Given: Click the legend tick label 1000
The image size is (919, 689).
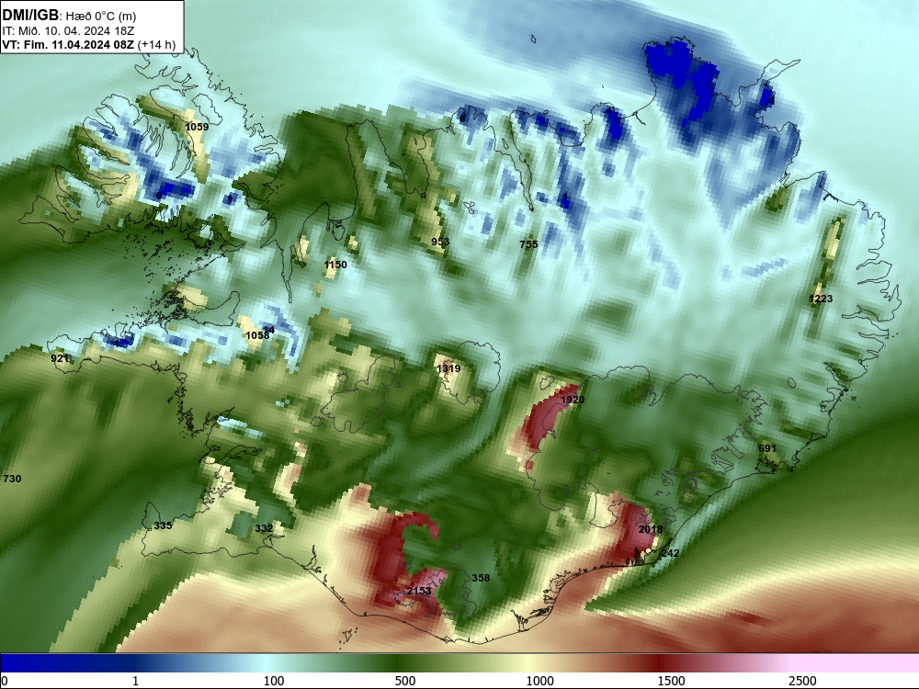Looking at the screenshot, I should coord(539,681).
